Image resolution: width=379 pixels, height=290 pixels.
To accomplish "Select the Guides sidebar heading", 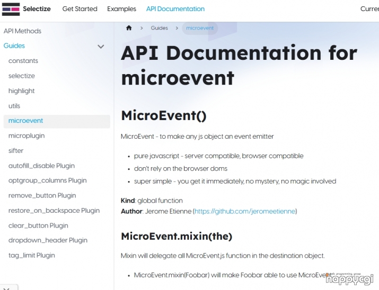I will tap(14, 46).
